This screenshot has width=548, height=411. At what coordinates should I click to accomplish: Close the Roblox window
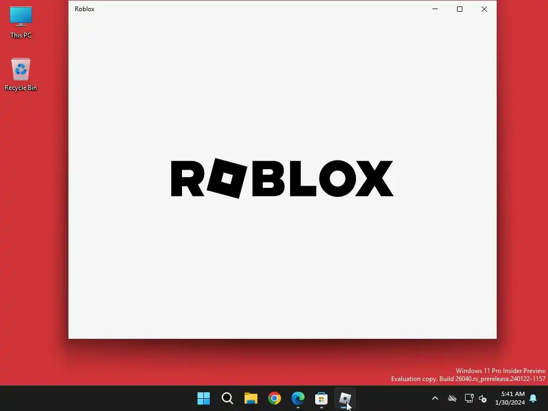pyautogui.click(x=484, y=9)
